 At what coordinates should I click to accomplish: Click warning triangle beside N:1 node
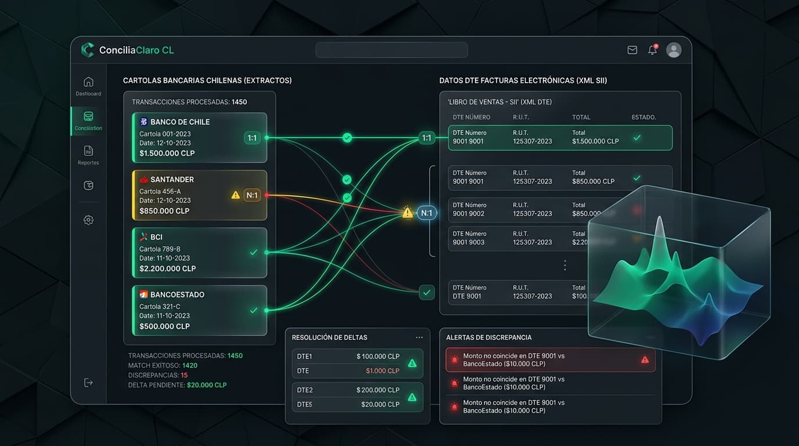click(x=408, y=213)
